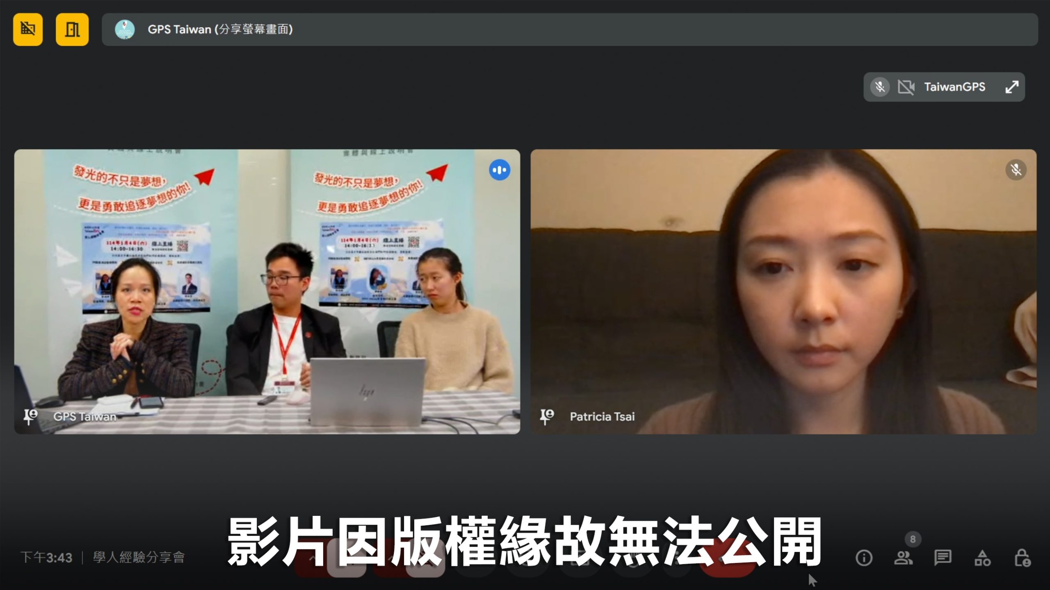Screen dimensions: 1050x590
Task: Click the TaiwanGPS name label
Action: [x=954, y=87]
